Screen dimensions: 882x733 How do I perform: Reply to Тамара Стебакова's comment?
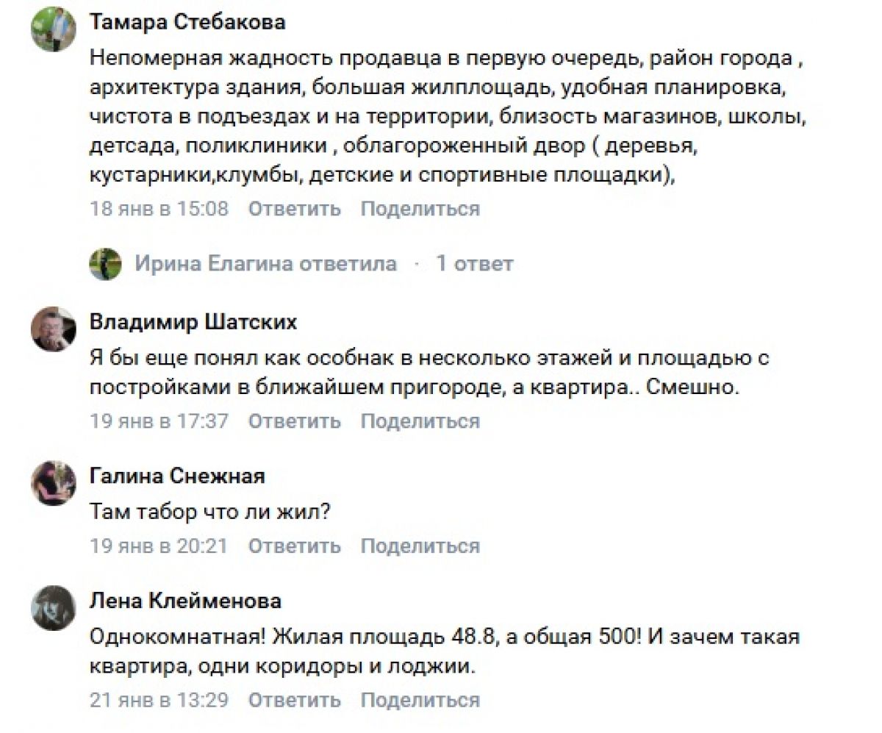tap(294, 209)
